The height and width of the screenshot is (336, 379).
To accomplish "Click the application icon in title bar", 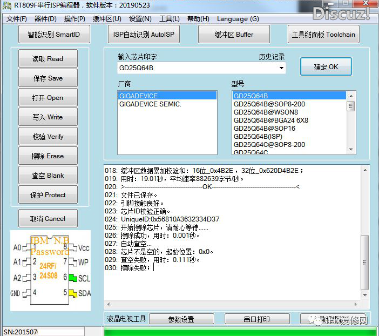I will click(x=7, y=5).
